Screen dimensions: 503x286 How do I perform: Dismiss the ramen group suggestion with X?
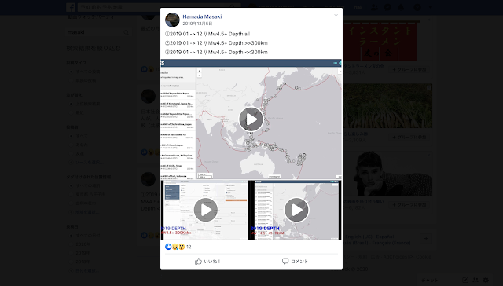(429, 20)
